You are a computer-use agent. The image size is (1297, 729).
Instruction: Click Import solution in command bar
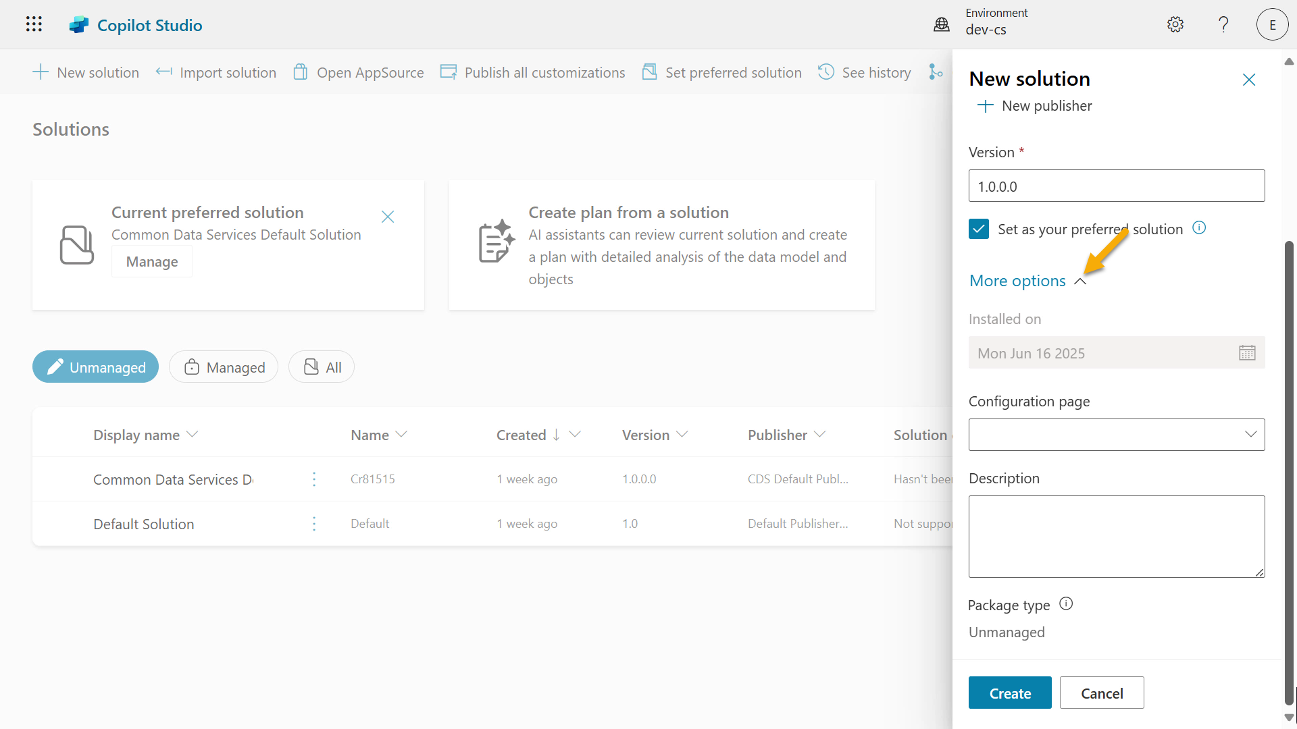(x=215, y=72)
